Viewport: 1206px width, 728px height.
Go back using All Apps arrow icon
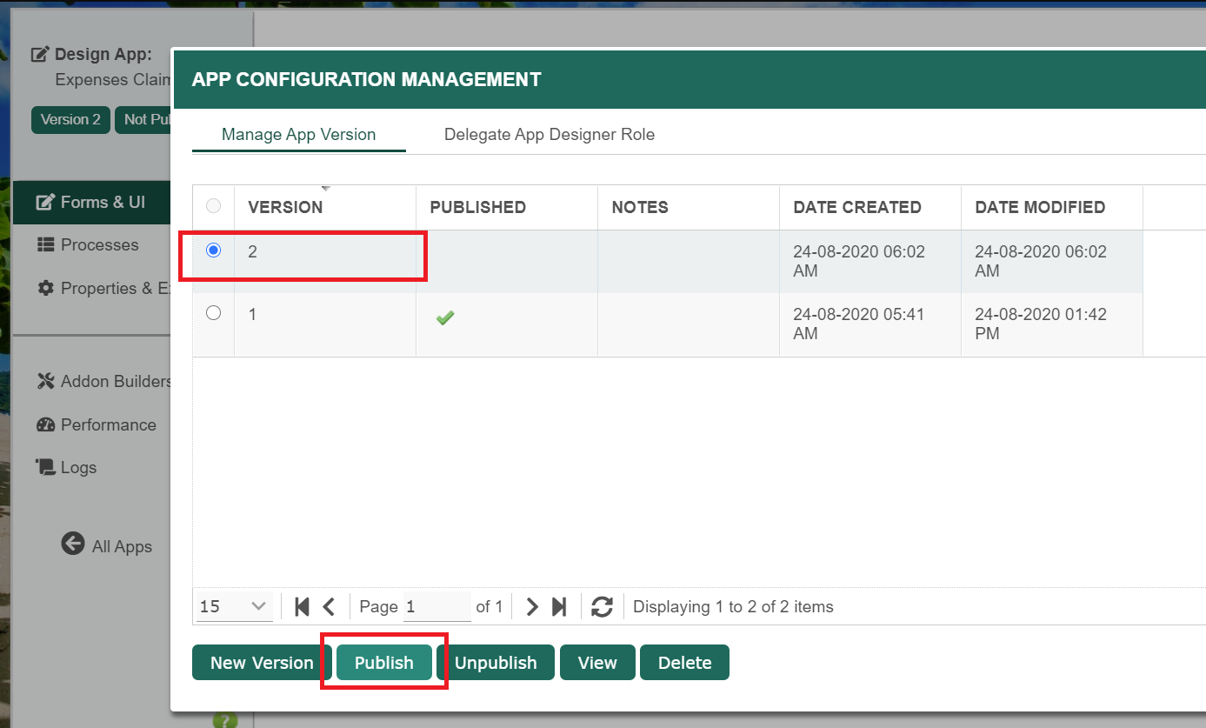click(x=73, y=544)
